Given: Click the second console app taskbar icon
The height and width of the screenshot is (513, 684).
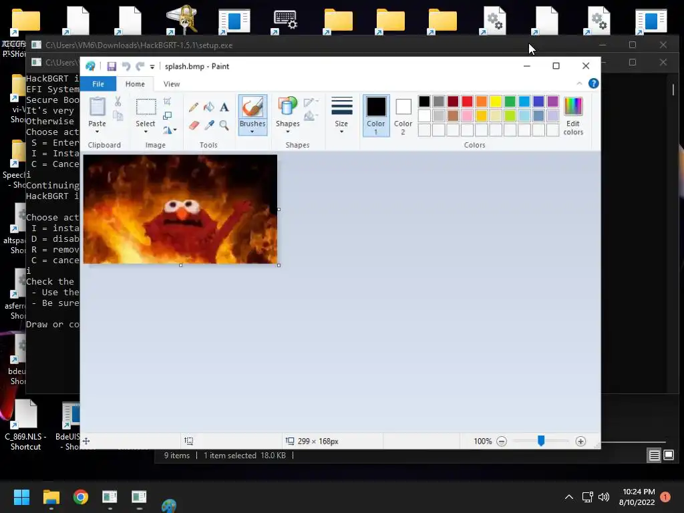Looking at the screenshot, I should tap(139, 497).
